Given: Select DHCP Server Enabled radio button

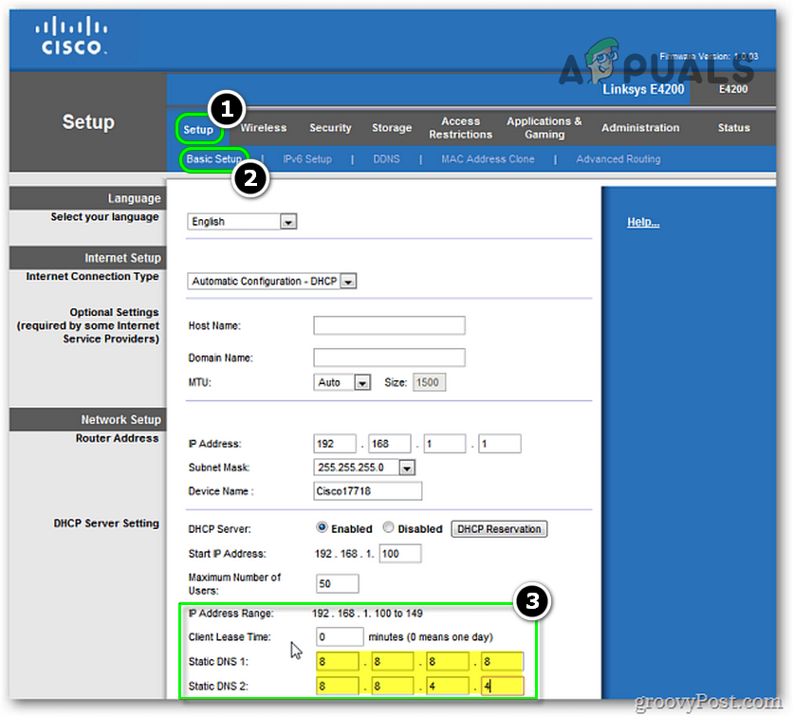Looking at the screenshot, I should coord(323,528).
